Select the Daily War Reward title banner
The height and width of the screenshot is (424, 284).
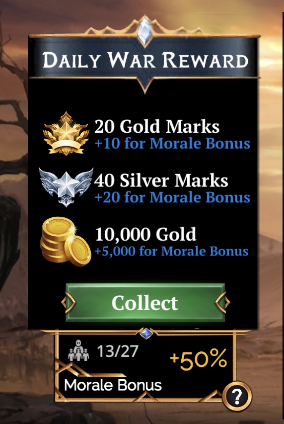tap(145, 60)
